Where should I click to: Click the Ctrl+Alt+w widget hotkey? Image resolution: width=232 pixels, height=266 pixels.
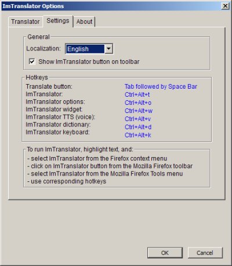[x=139, y=111]
